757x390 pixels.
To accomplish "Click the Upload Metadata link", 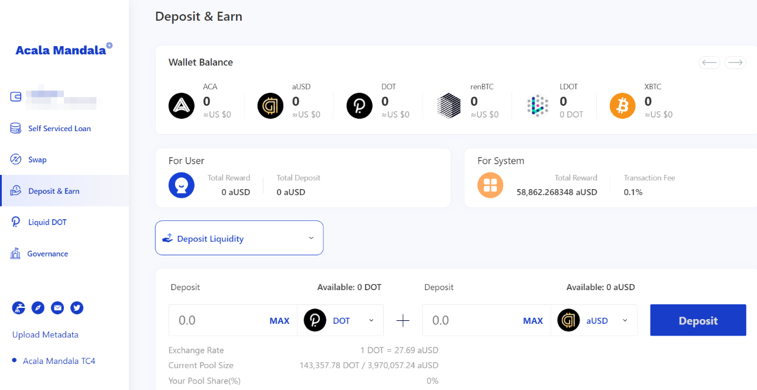I will pyautogui.click(x=46, y=334).
